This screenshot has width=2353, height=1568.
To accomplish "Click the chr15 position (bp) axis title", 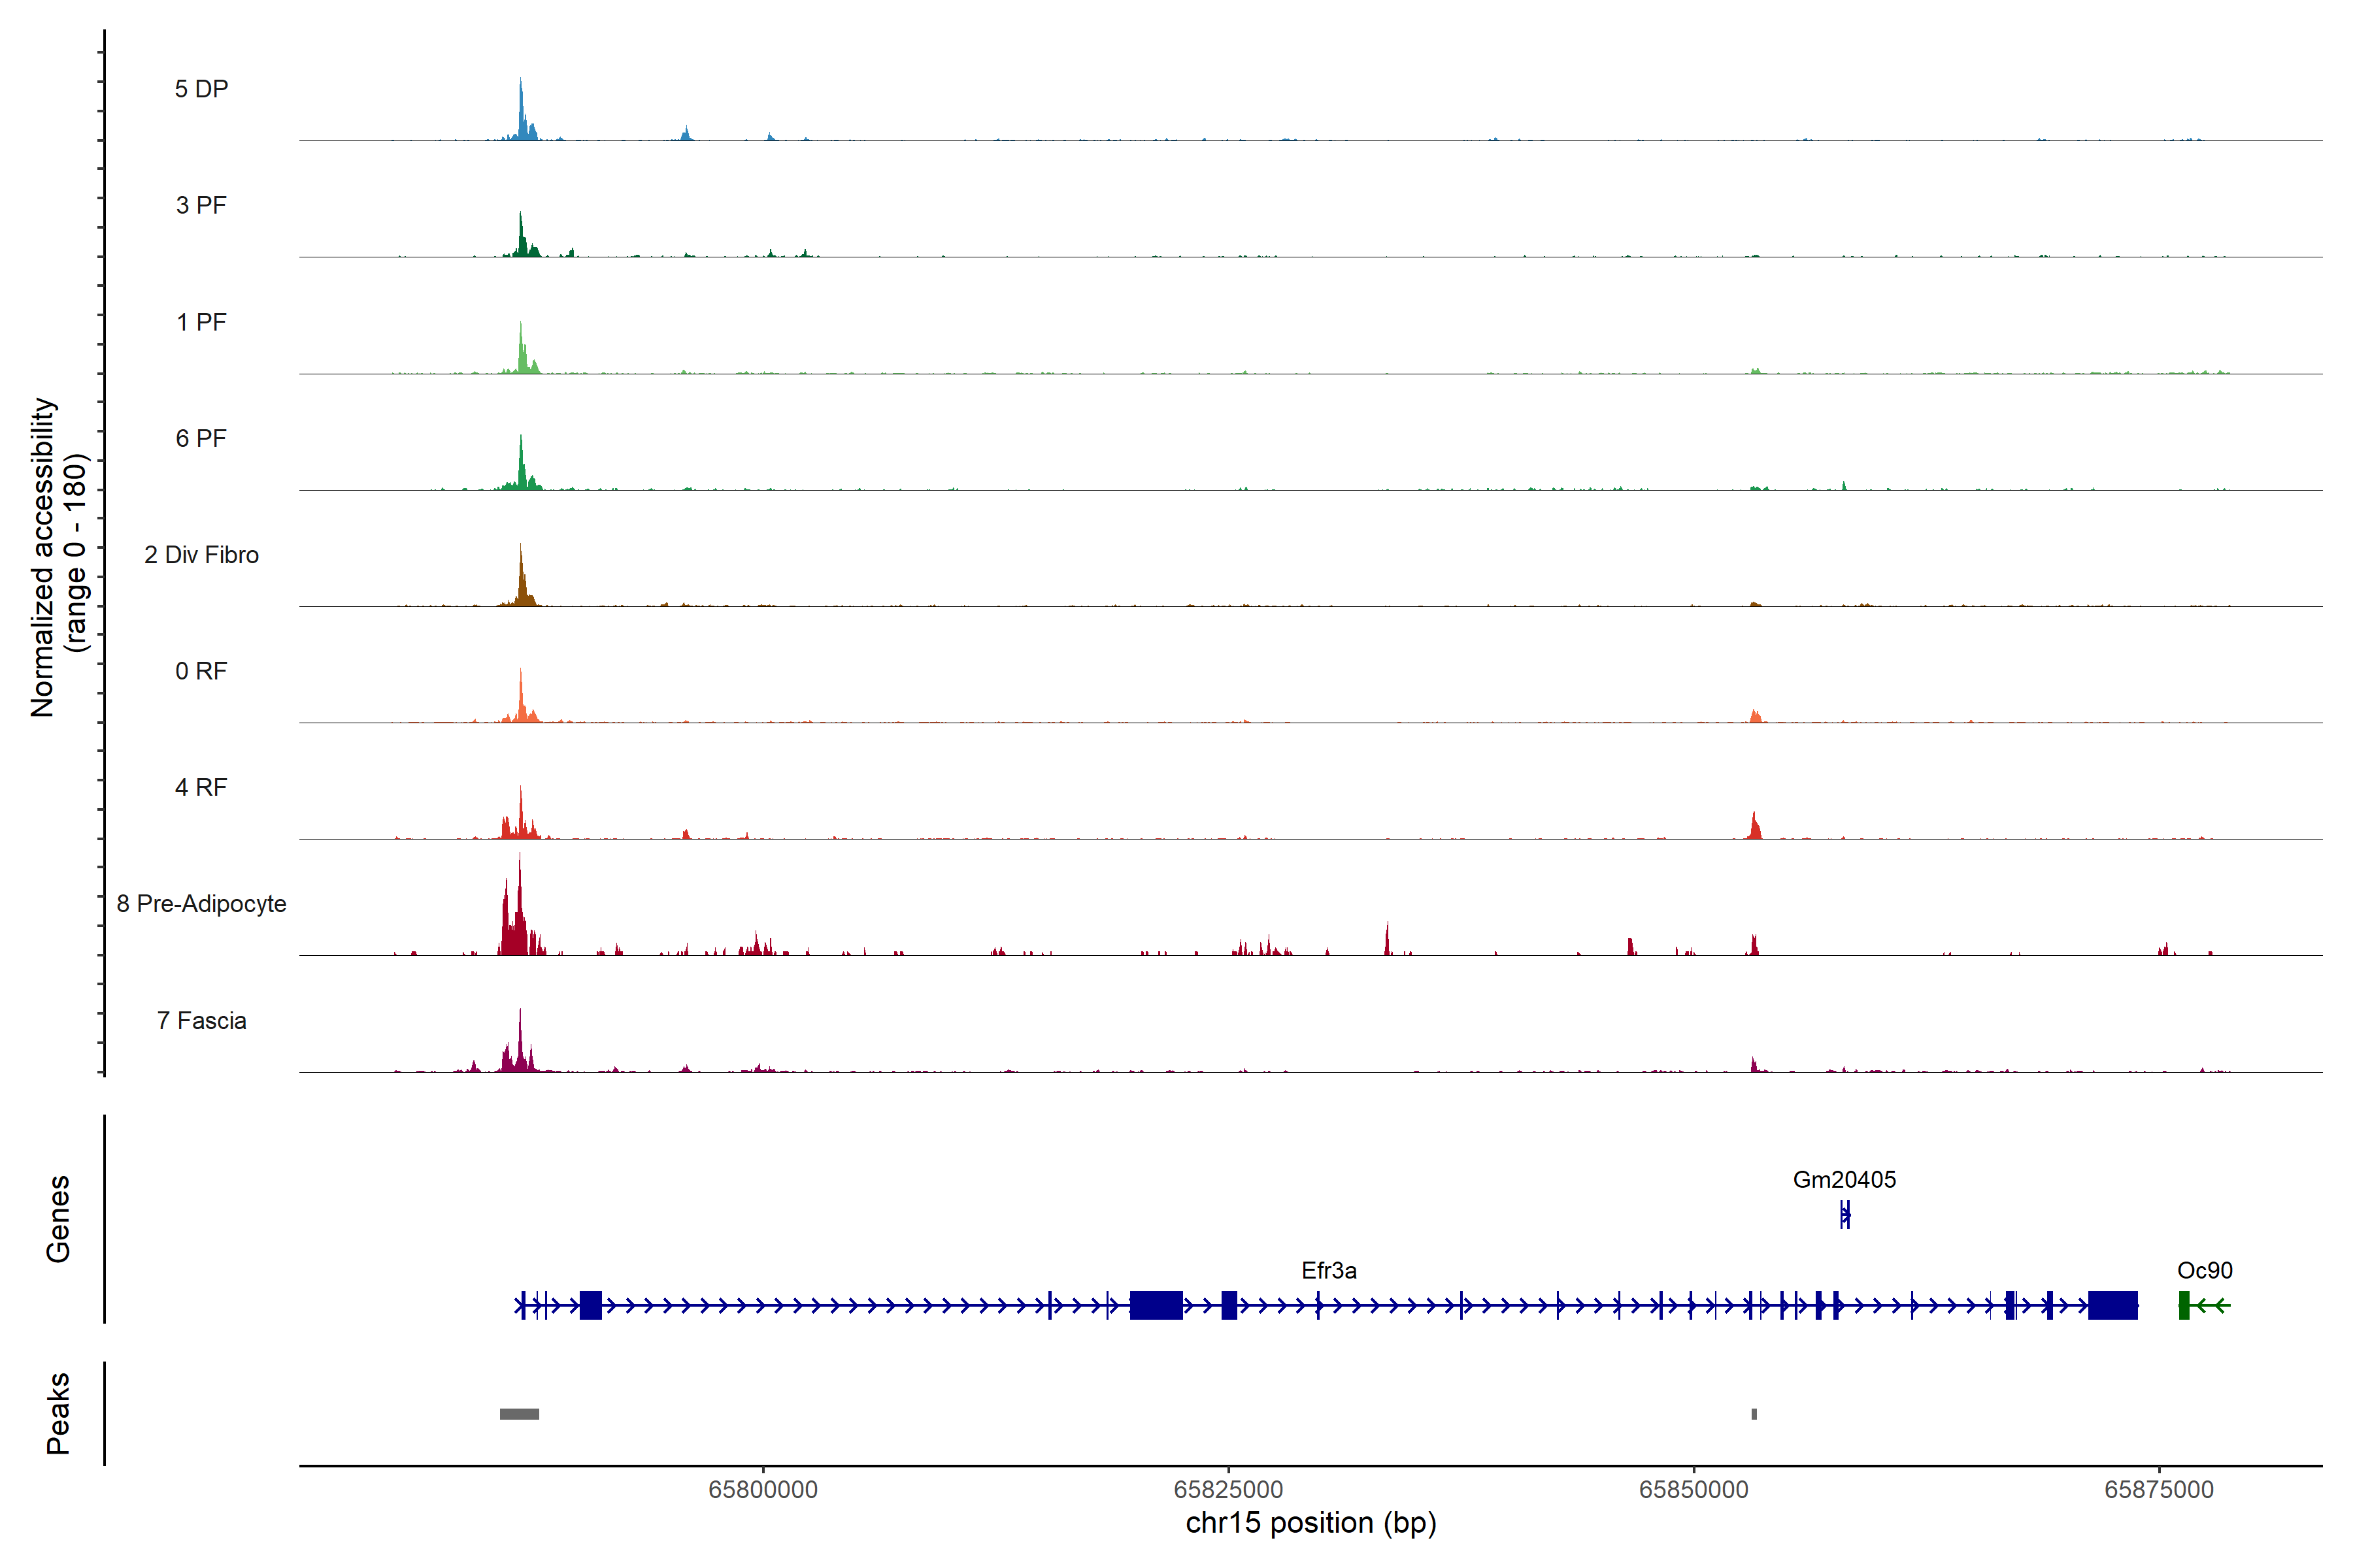I will pyautogui.click(x=1310, y=1523).
